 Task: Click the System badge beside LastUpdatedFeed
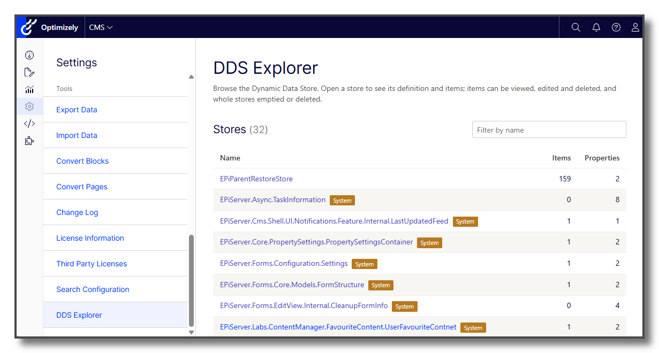tap(465, 221)
